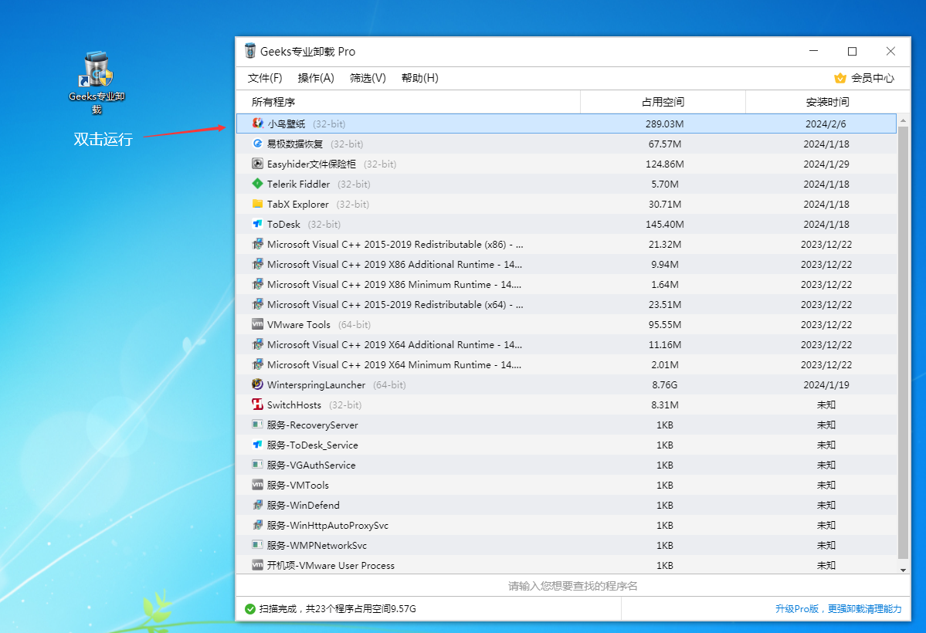926x633 pixels.
Task: Focus the program name search field
Action: (x=573, y=586)
